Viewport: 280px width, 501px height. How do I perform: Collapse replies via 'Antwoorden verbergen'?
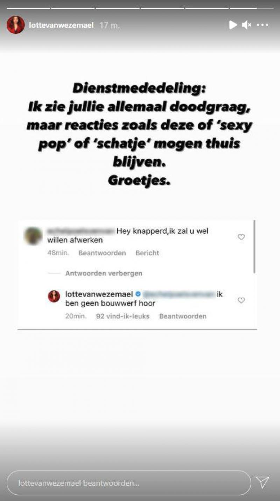[104, 273]
